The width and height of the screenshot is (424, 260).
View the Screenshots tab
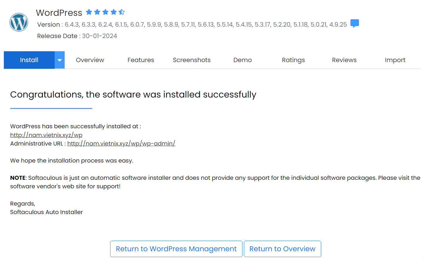pos(192,60)
